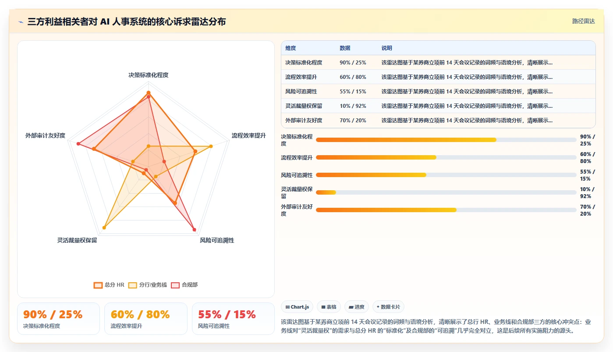Image resolution: width=613 pixels, height=352 pixels.
Task: Click the 决策标准化程度 progress bar
Action: click(x=446, y=140)
